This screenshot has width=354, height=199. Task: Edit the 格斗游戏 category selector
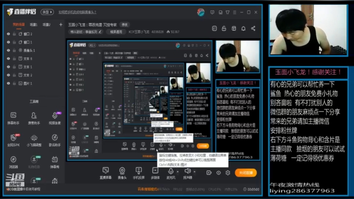(86, 32)
